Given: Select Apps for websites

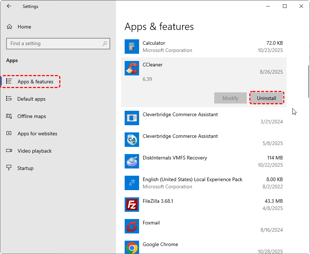Looking at the screenshot, I should coord(37,133).
